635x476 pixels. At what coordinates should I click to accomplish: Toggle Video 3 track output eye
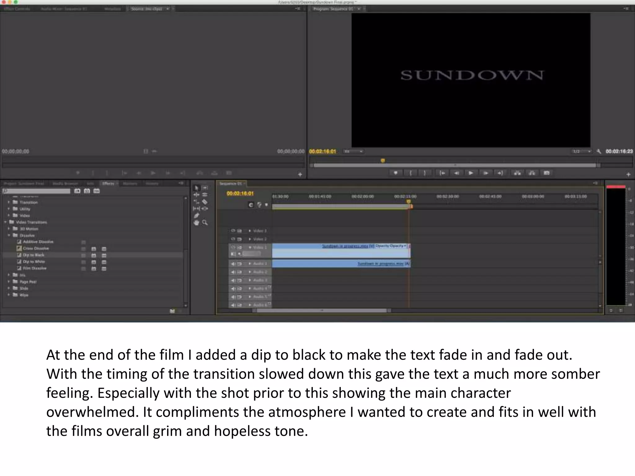click(x=233, y=231)
